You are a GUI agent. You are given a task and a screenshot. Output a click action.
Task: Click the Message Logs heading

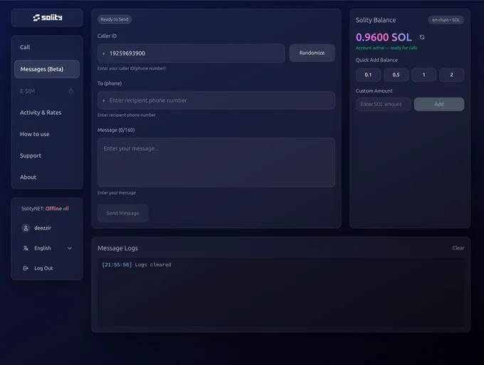[117, 248]
